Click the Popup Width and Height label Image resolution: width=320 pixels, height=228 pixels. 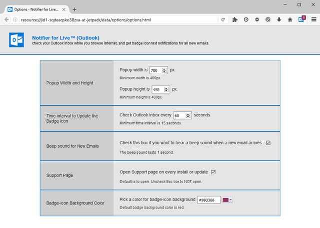69,83
